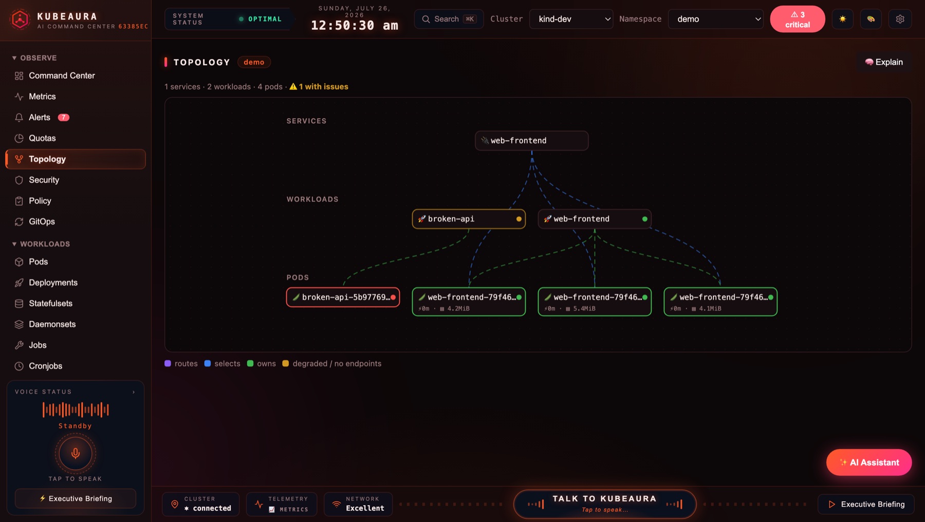925x522 pixels.
Task: Select the broken-api-5b97769 pod node
Action: coord(343,297)
